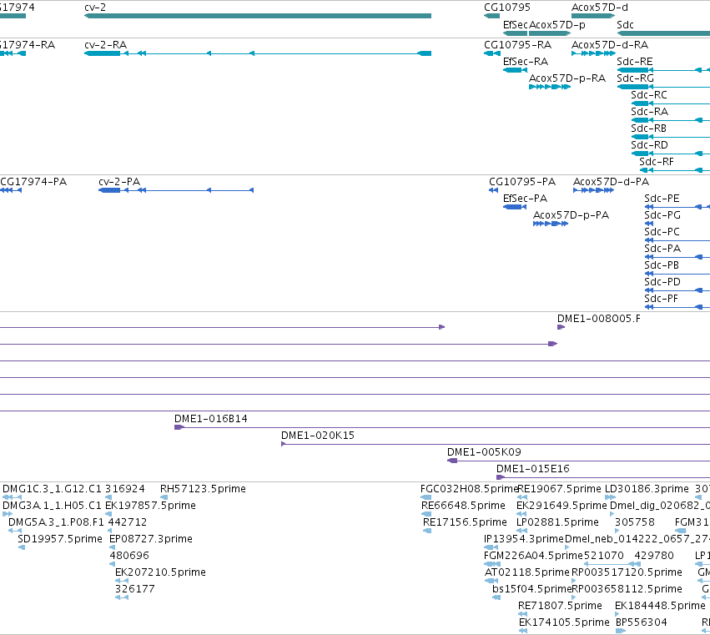Click the CG10795-RA transcript label
Screen dimensions: 710x635
pos(517,45)
